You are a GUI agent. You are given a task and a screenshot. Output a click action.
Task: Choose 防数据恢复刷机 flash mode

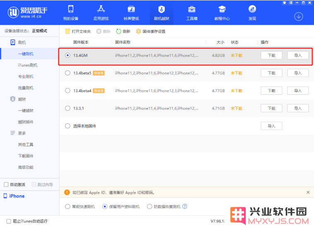click(149, 207)
